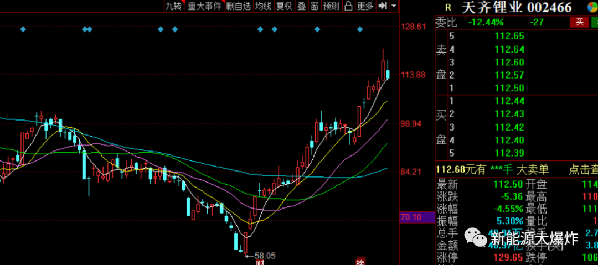Image resolution: width=598 pixels, height=265 pixels.
Task: Show 重大事件 major events
Action: [x=205, y=6]
